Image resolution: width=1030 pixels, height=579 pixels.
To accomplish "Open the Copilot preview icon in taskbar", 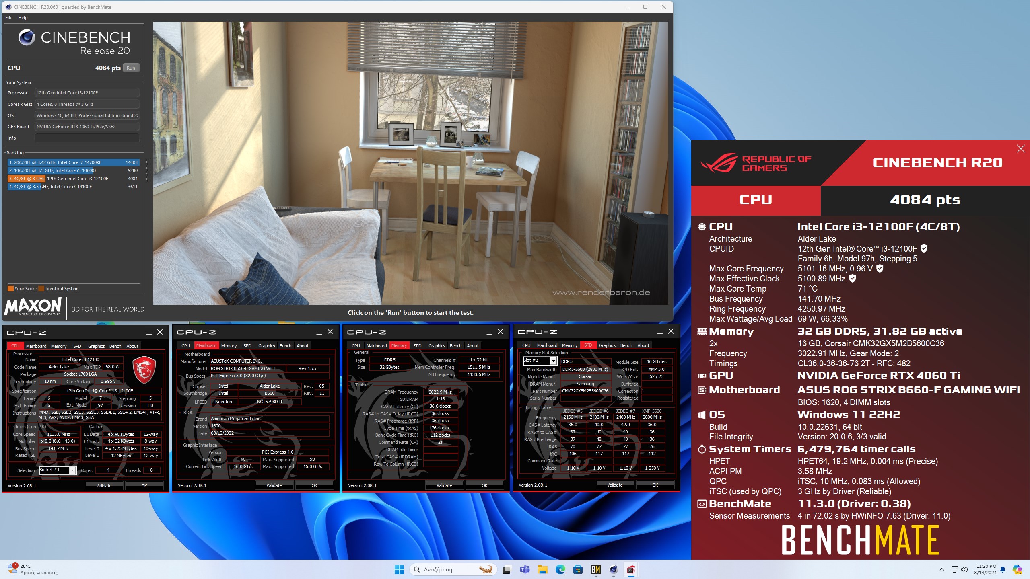I will (x=1017, y=569).
